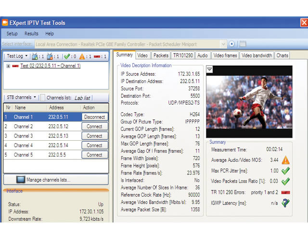This screenshot has width=308, height=239.
Task: Disconnect Channel 1
Action: [94, 117]
